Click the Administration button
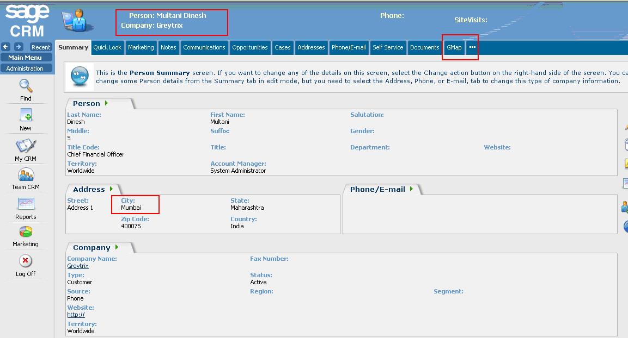The image size is (628, 338). tap(27, 68)
